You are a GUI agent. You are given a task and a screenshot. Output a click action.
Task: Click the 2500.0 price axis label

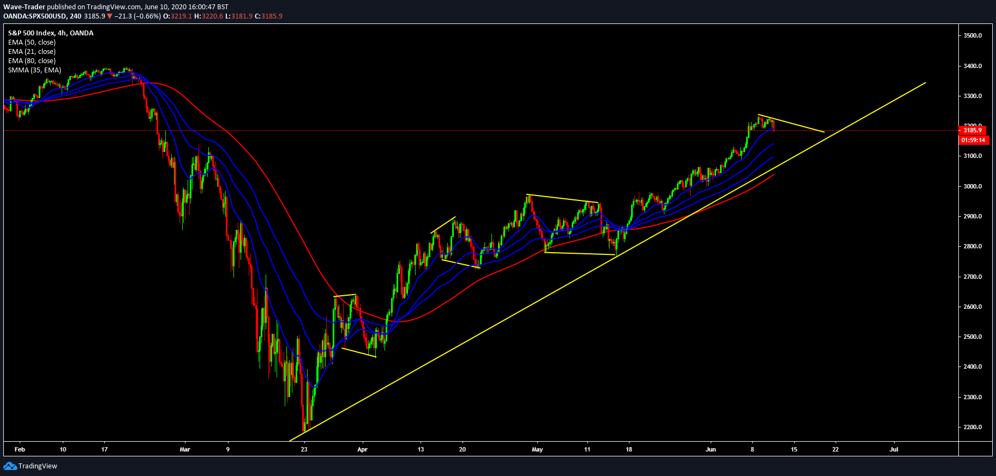point(973,337)
